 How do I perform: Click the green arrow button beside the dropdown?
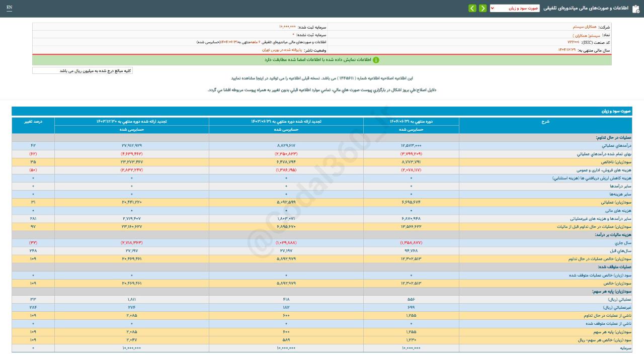[x=482, y=8]
